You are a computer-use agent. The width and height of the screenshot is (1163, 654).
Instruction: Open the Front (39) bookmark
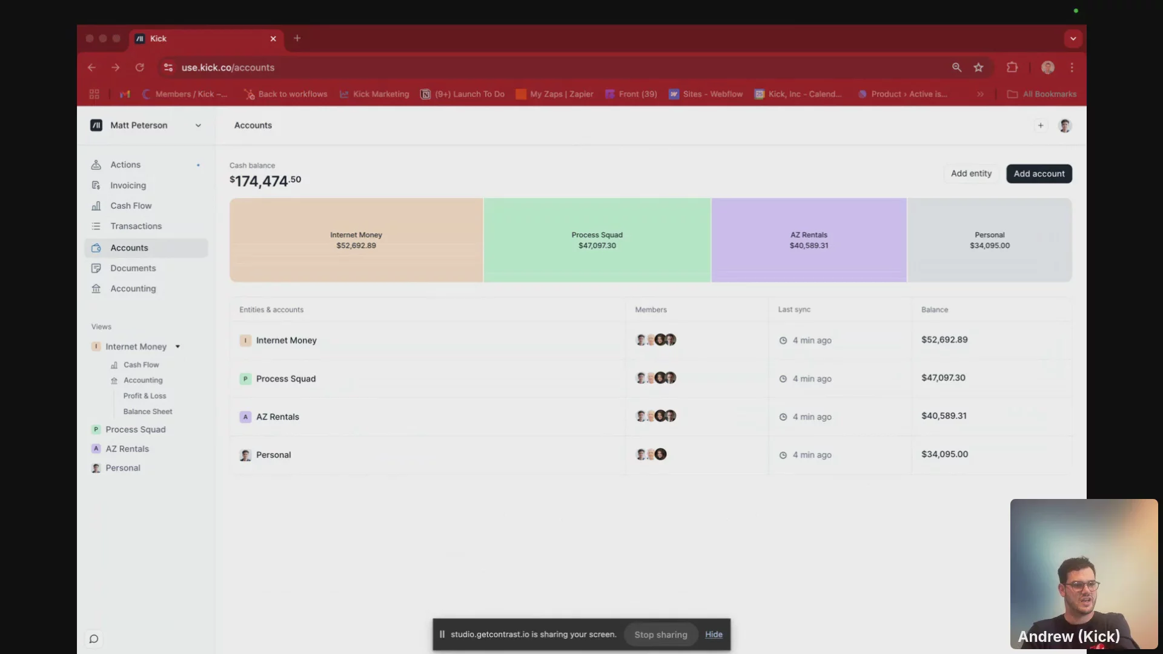(x=631, y=94)
